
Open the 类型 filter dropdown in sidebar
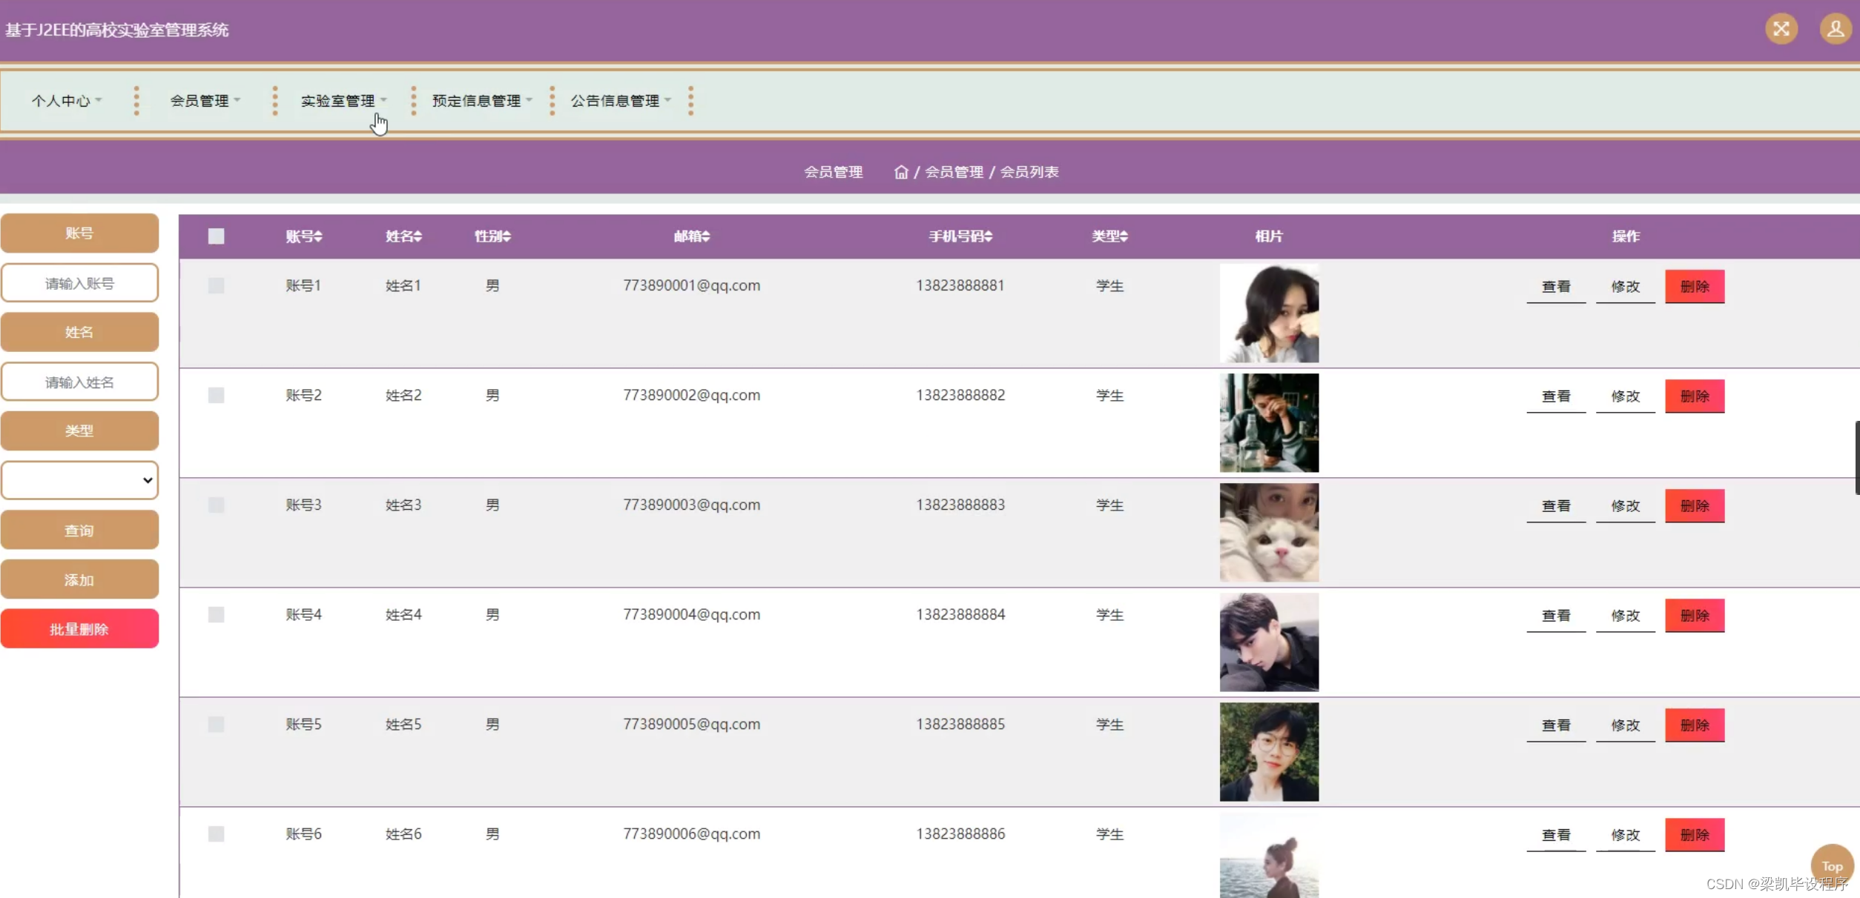coord(79,480)
